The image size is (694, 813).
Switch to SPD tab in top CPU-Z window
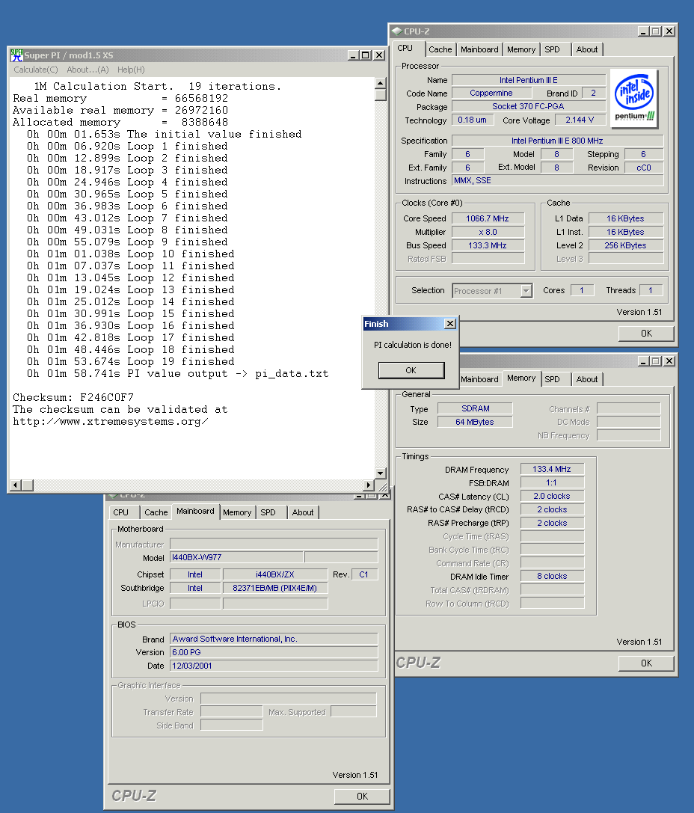pos(552,49)
